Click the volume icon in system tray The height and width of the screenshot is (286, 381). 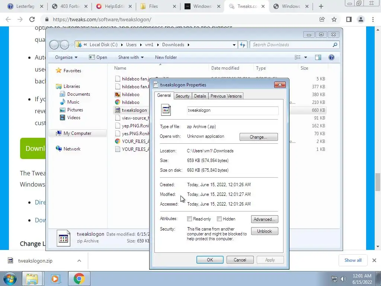click(343, 279)
